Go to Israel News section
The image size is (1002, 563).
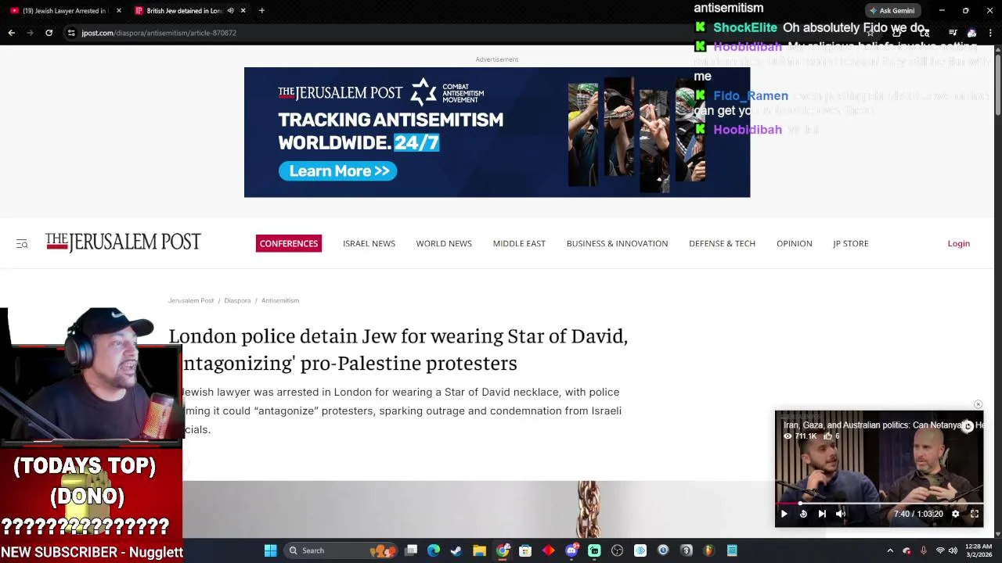(369, 243)
